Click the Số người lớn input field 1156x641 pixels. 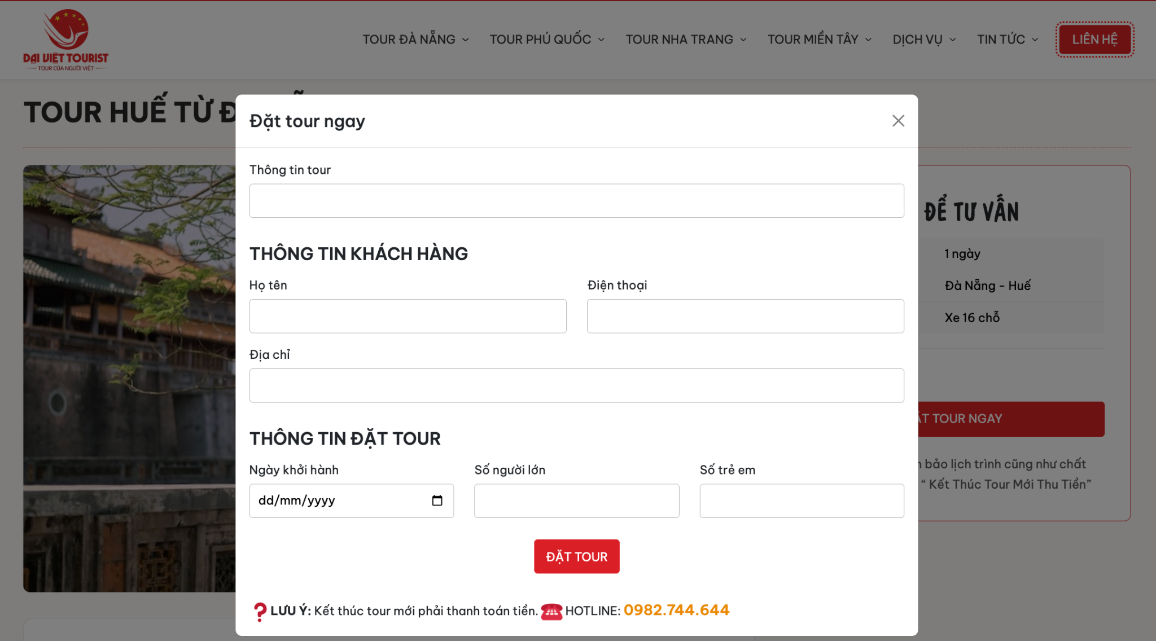click(576, 500)
